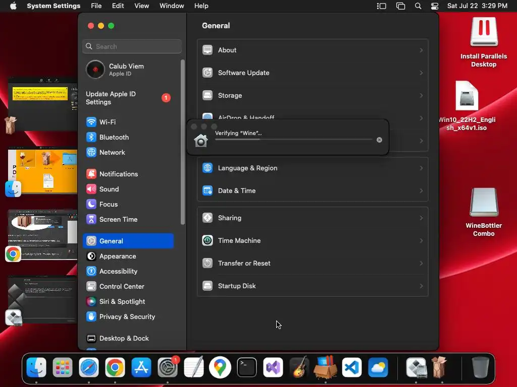
Task: Click the Storage drive icon
Action: click(x=208, y=95)
